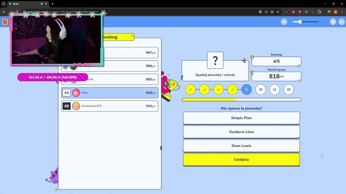Mute the game sound with the speaker button

click(x=284, y=22)
